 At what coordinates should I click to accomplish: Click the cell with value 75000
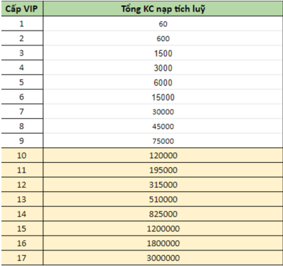(x=163, y=141)
